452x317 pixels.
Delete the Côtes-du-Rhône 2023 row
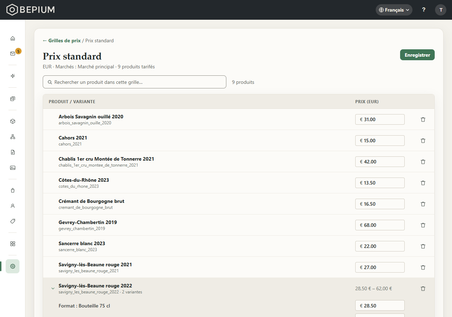[423, 183]
